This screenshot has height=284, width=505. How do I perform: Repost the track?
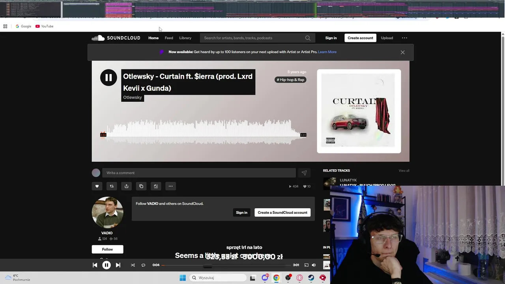pos(112,186)
